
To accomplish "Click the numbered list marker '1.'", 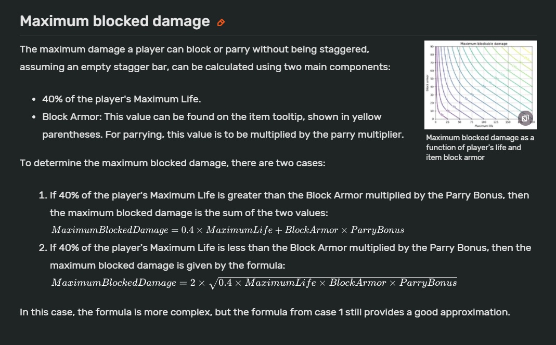I will click(43, 195).
